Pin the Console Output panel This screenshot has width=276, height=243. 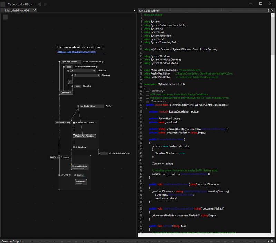coord(268,241)
